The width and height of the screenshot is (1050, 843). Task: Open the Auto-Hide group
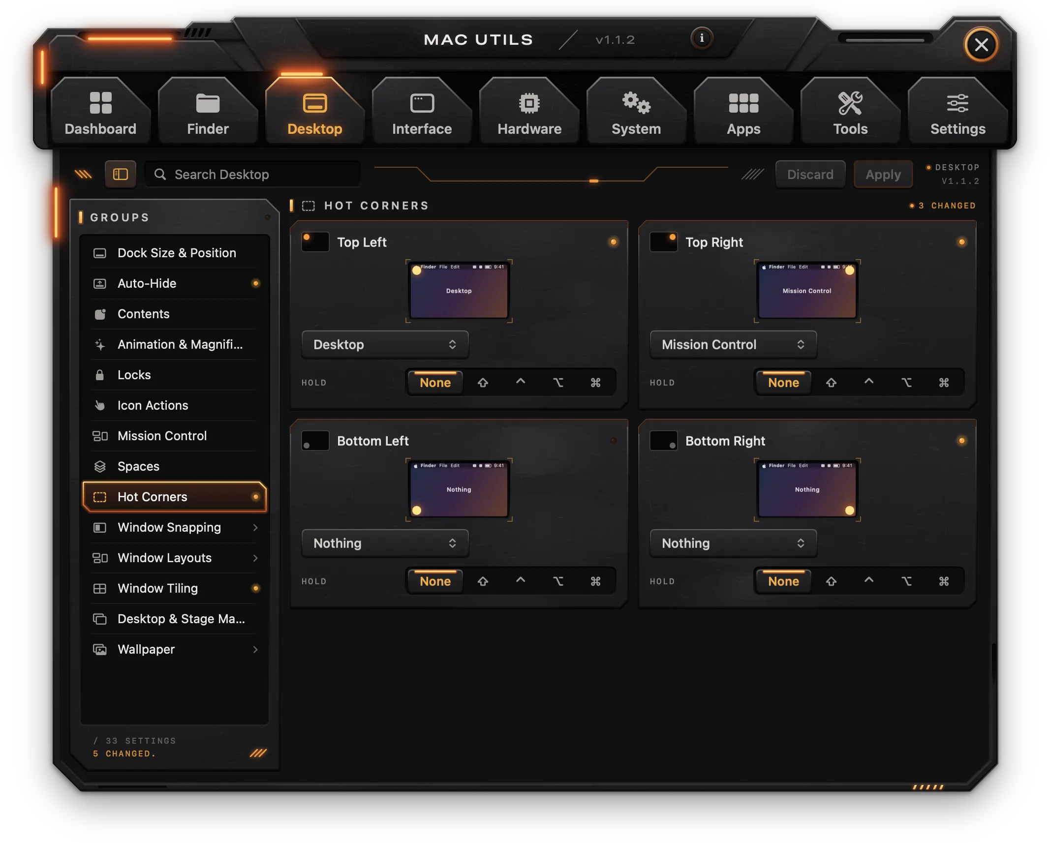175,283
